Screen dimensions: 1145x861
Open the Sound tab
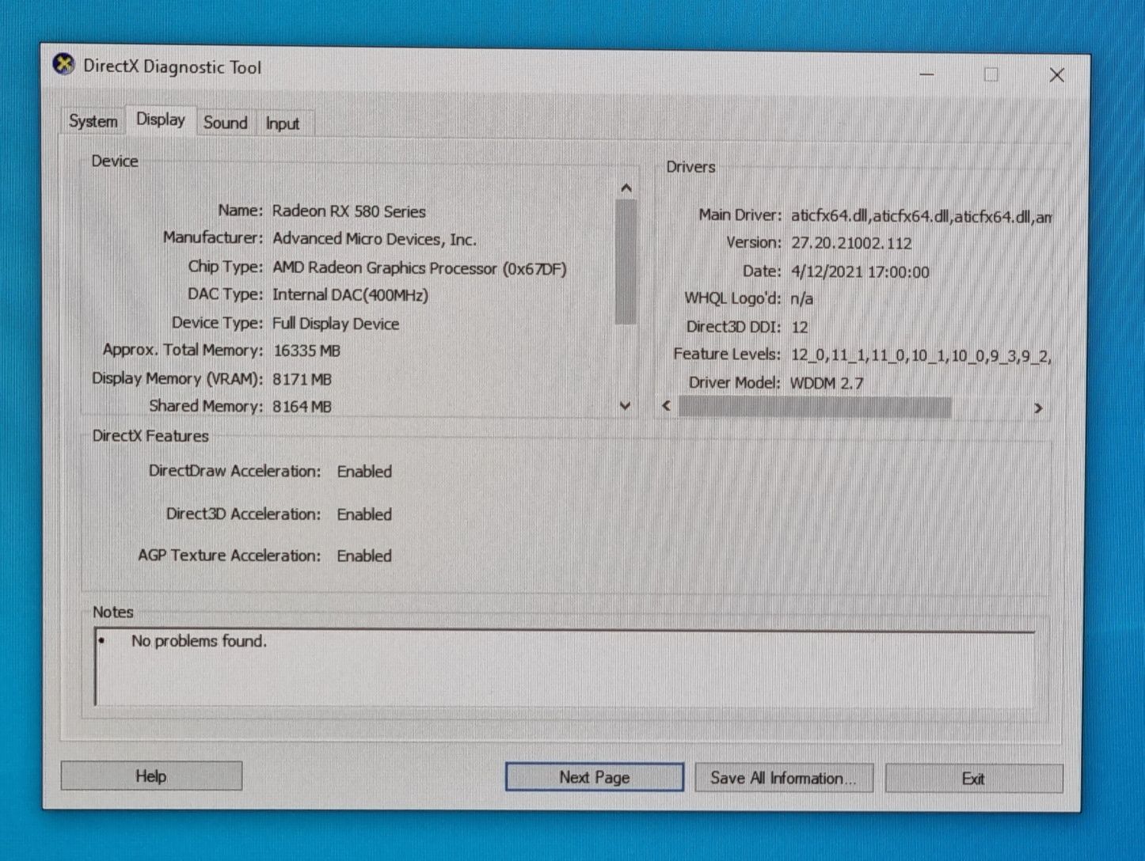coord(226,123)
